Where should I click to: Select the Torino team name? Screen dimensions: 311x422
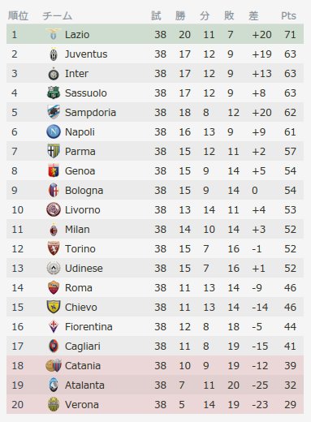pos(80,249)
